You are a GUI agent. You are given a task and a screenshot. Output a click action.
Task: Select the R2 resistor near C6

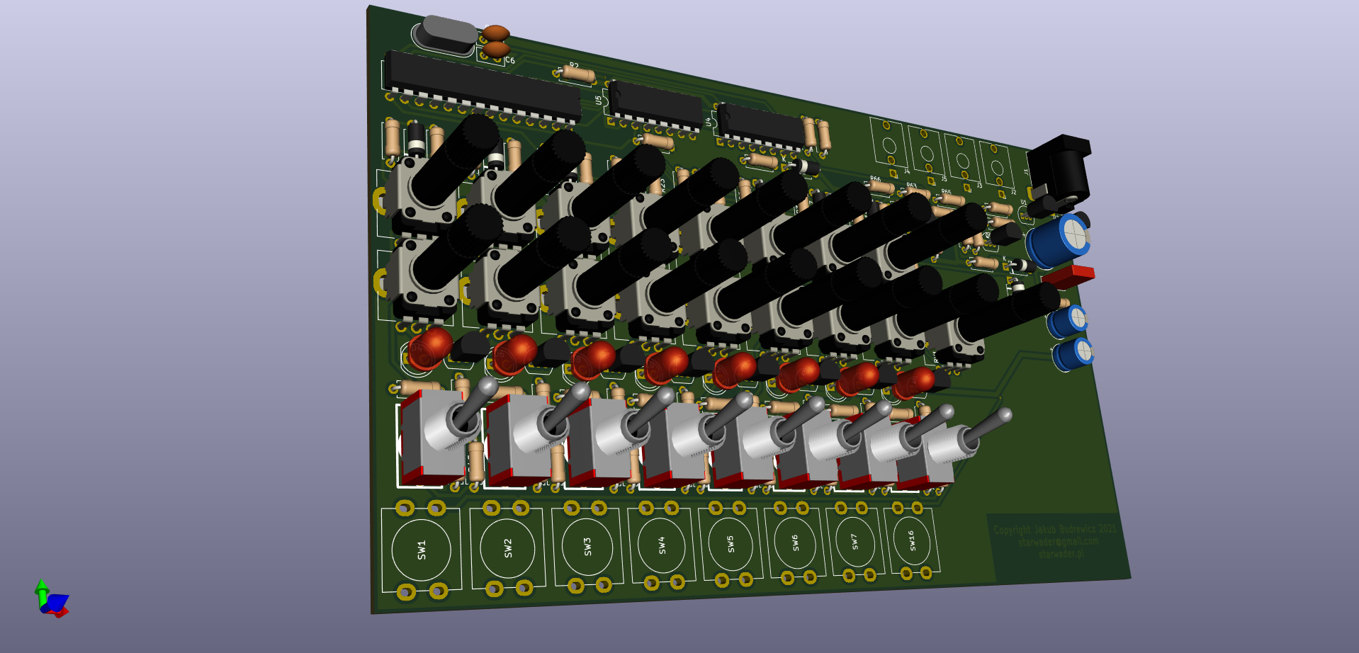[577, 73]
